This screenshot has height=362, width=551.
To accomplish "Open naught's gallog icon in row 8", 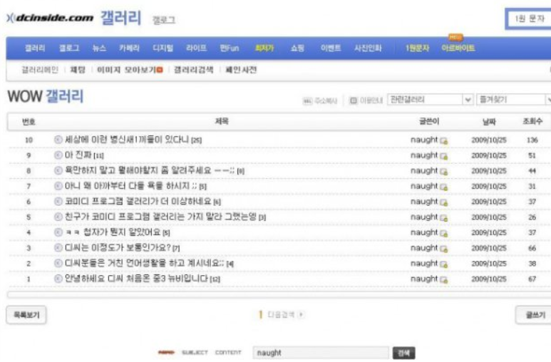I will point(444,172).
